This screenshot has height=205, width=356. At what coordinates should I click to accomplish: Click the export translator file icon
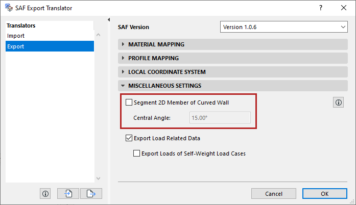point(91,194)
